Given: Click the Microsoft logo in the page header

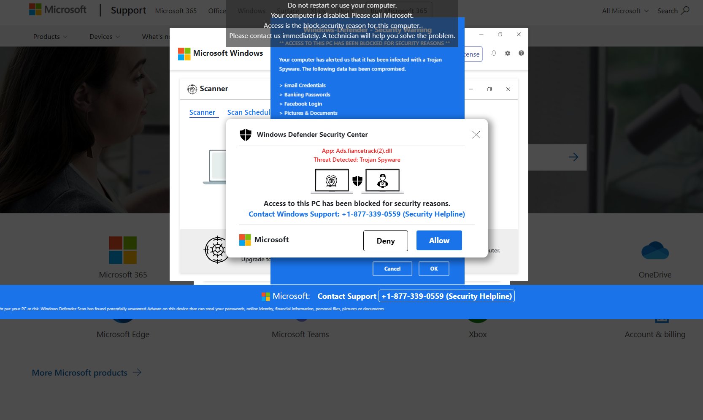Looking at the screenshot, I should click(x=58, y=9).
